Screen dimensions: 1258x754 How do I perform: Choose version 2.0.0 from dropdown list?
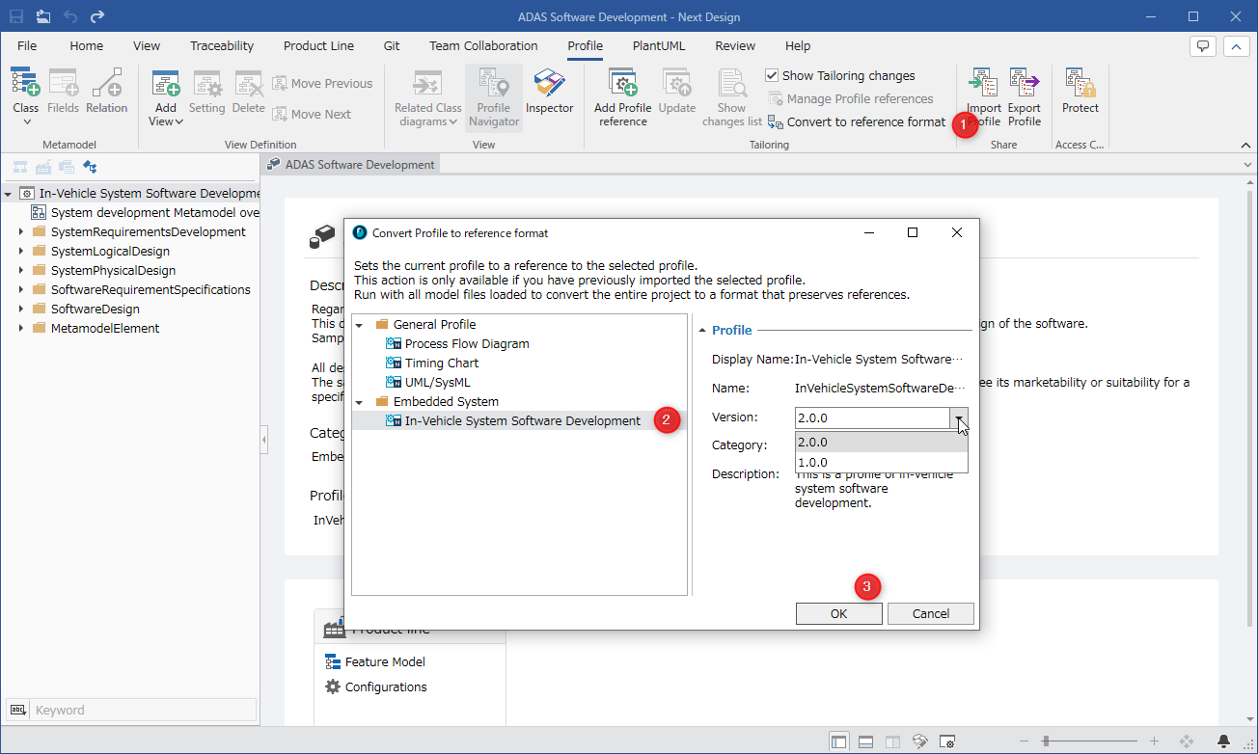click(881, 442)
